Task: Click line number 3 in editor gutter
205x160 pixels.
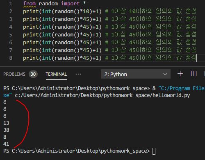Action: pos(11,19)
